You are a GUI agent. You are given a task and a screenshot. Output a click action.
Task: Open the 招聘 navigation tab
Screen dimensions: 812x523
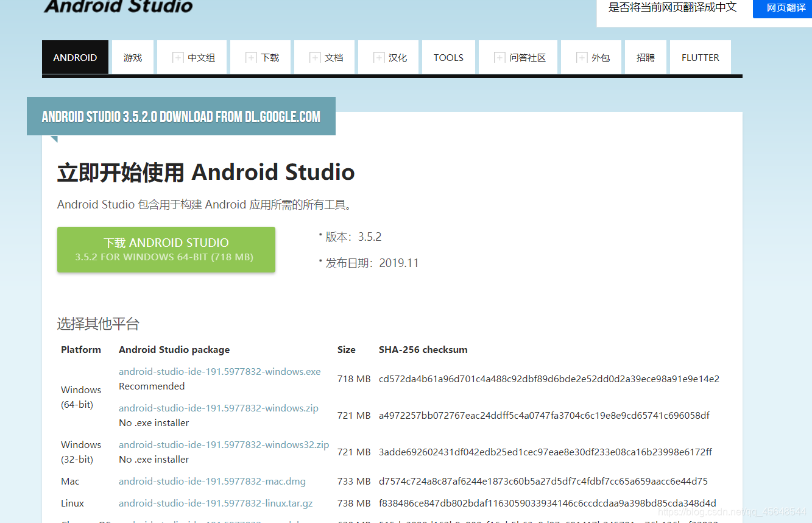[x=646, y=57]
